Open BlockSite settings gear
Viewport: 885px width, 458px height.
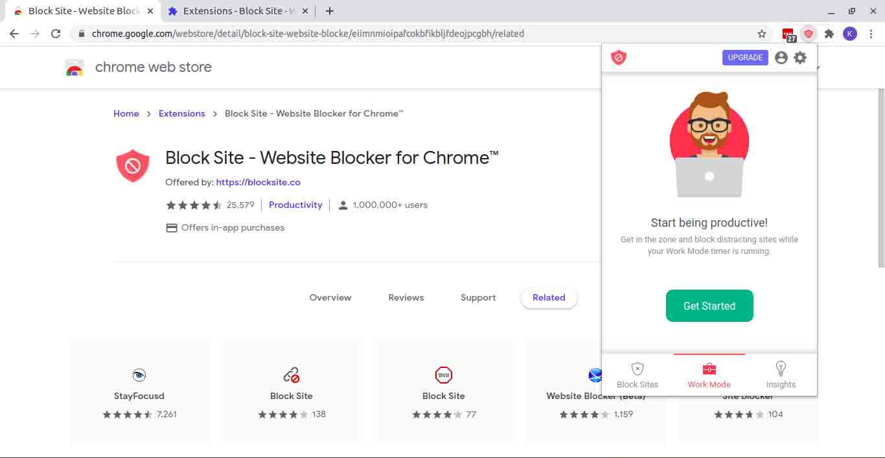click(801, 58)
